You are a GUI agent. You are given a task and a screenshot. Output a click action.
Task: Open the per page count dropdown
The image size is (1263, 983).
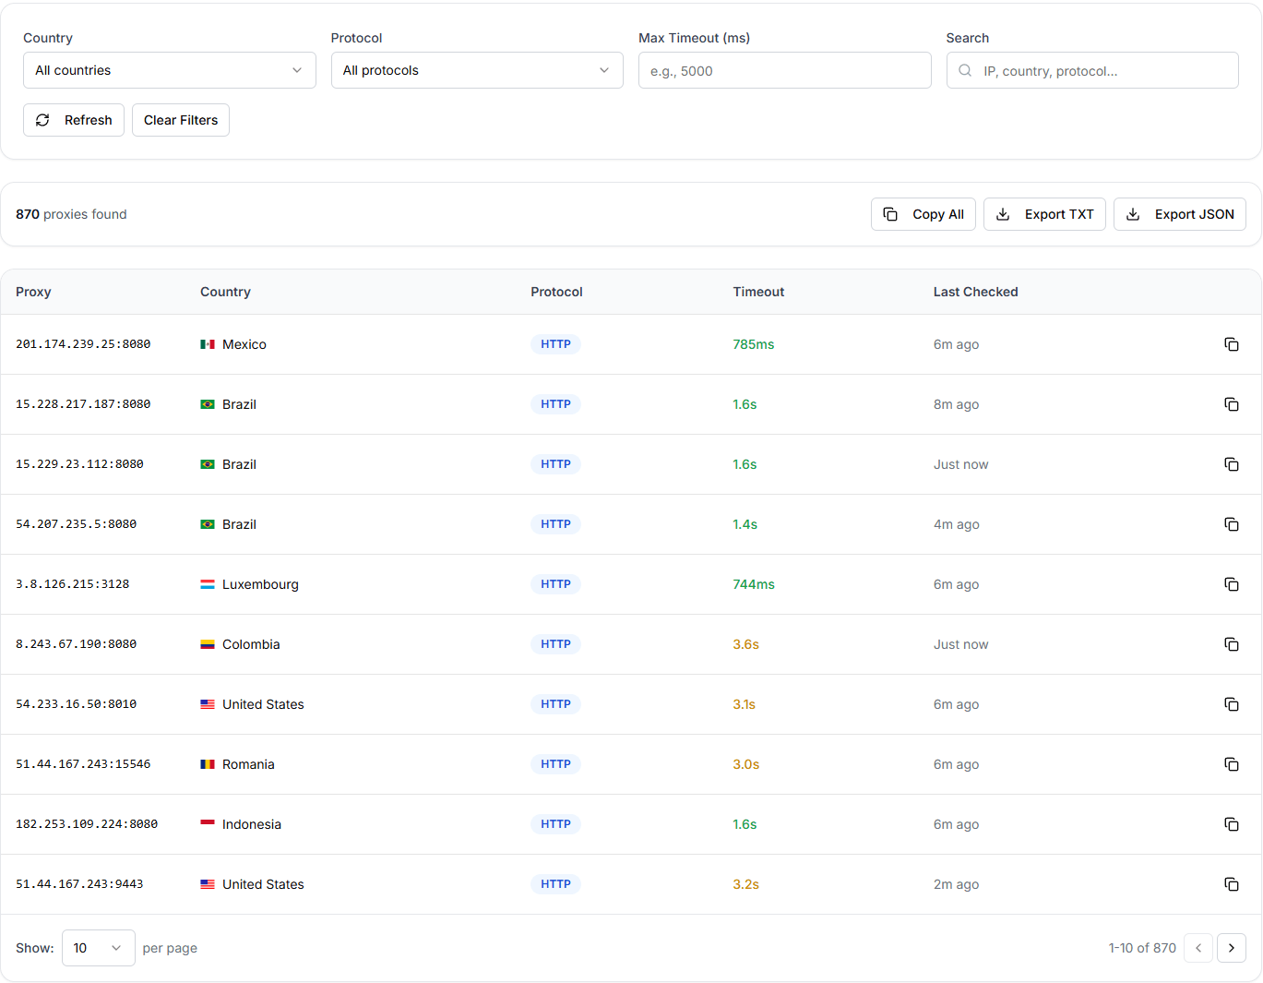pos(99,948)
